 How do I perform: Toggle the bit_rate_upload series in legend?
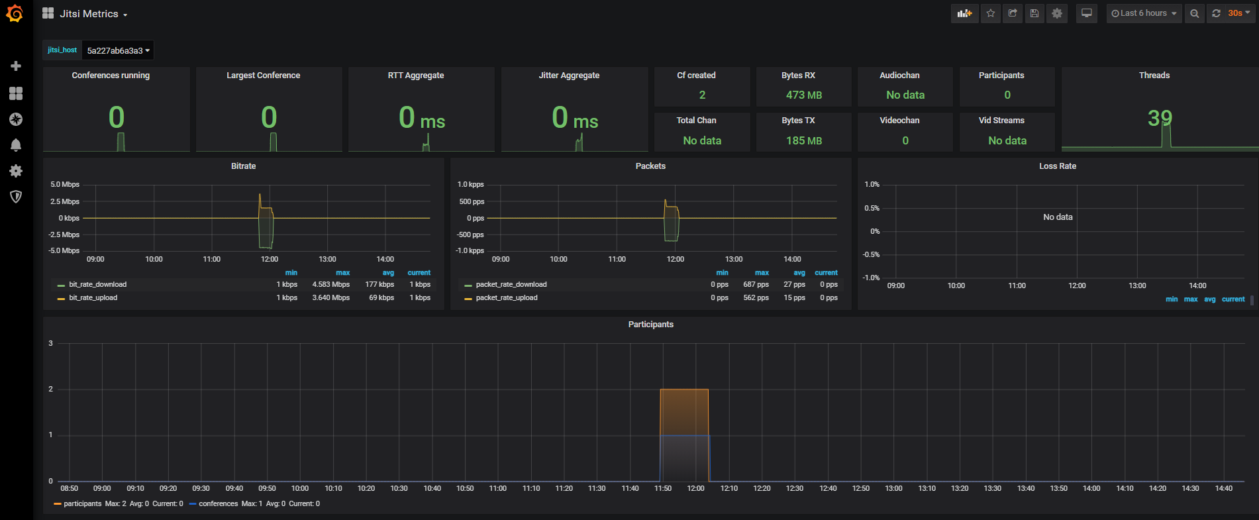[93, 298]
